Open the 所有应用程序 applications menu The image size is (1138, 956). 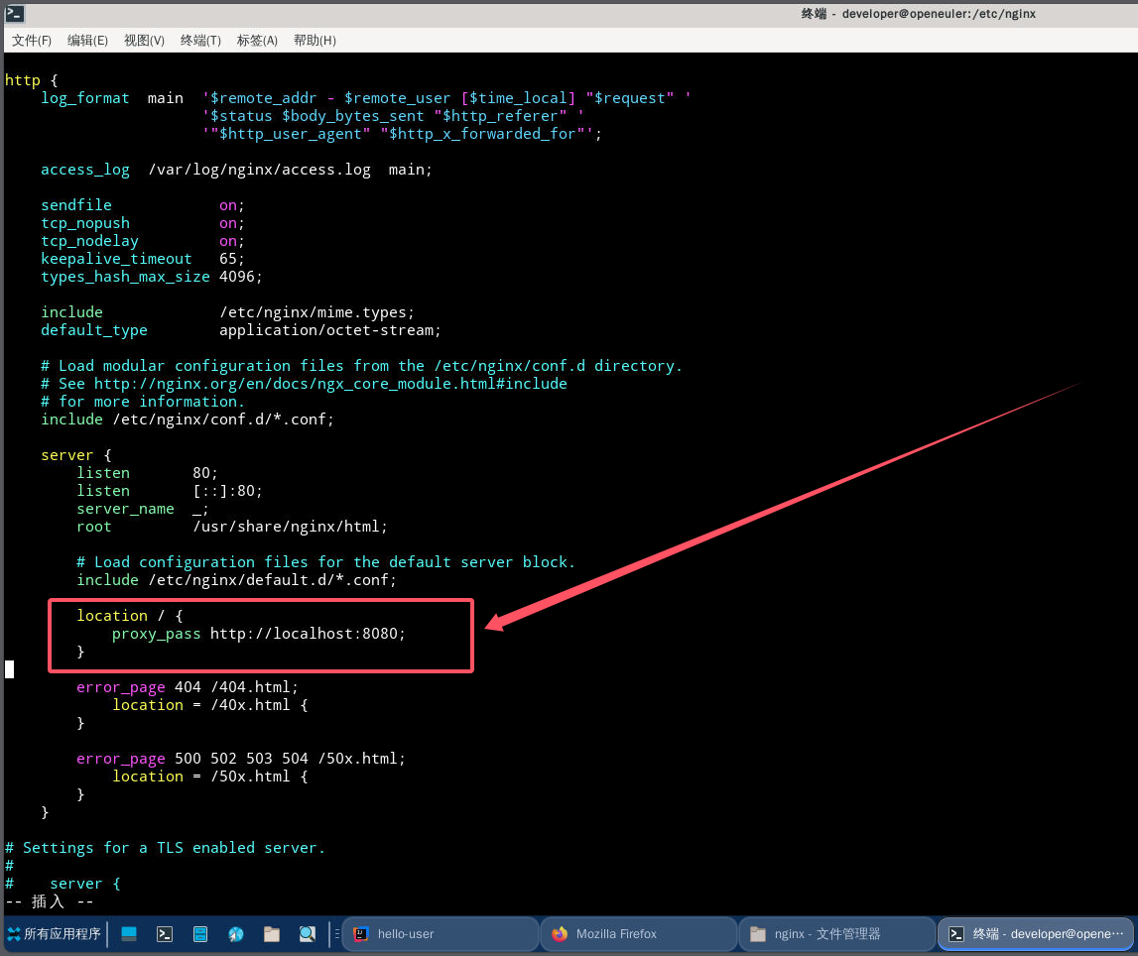pyautogui.click(x=55, y=934)
